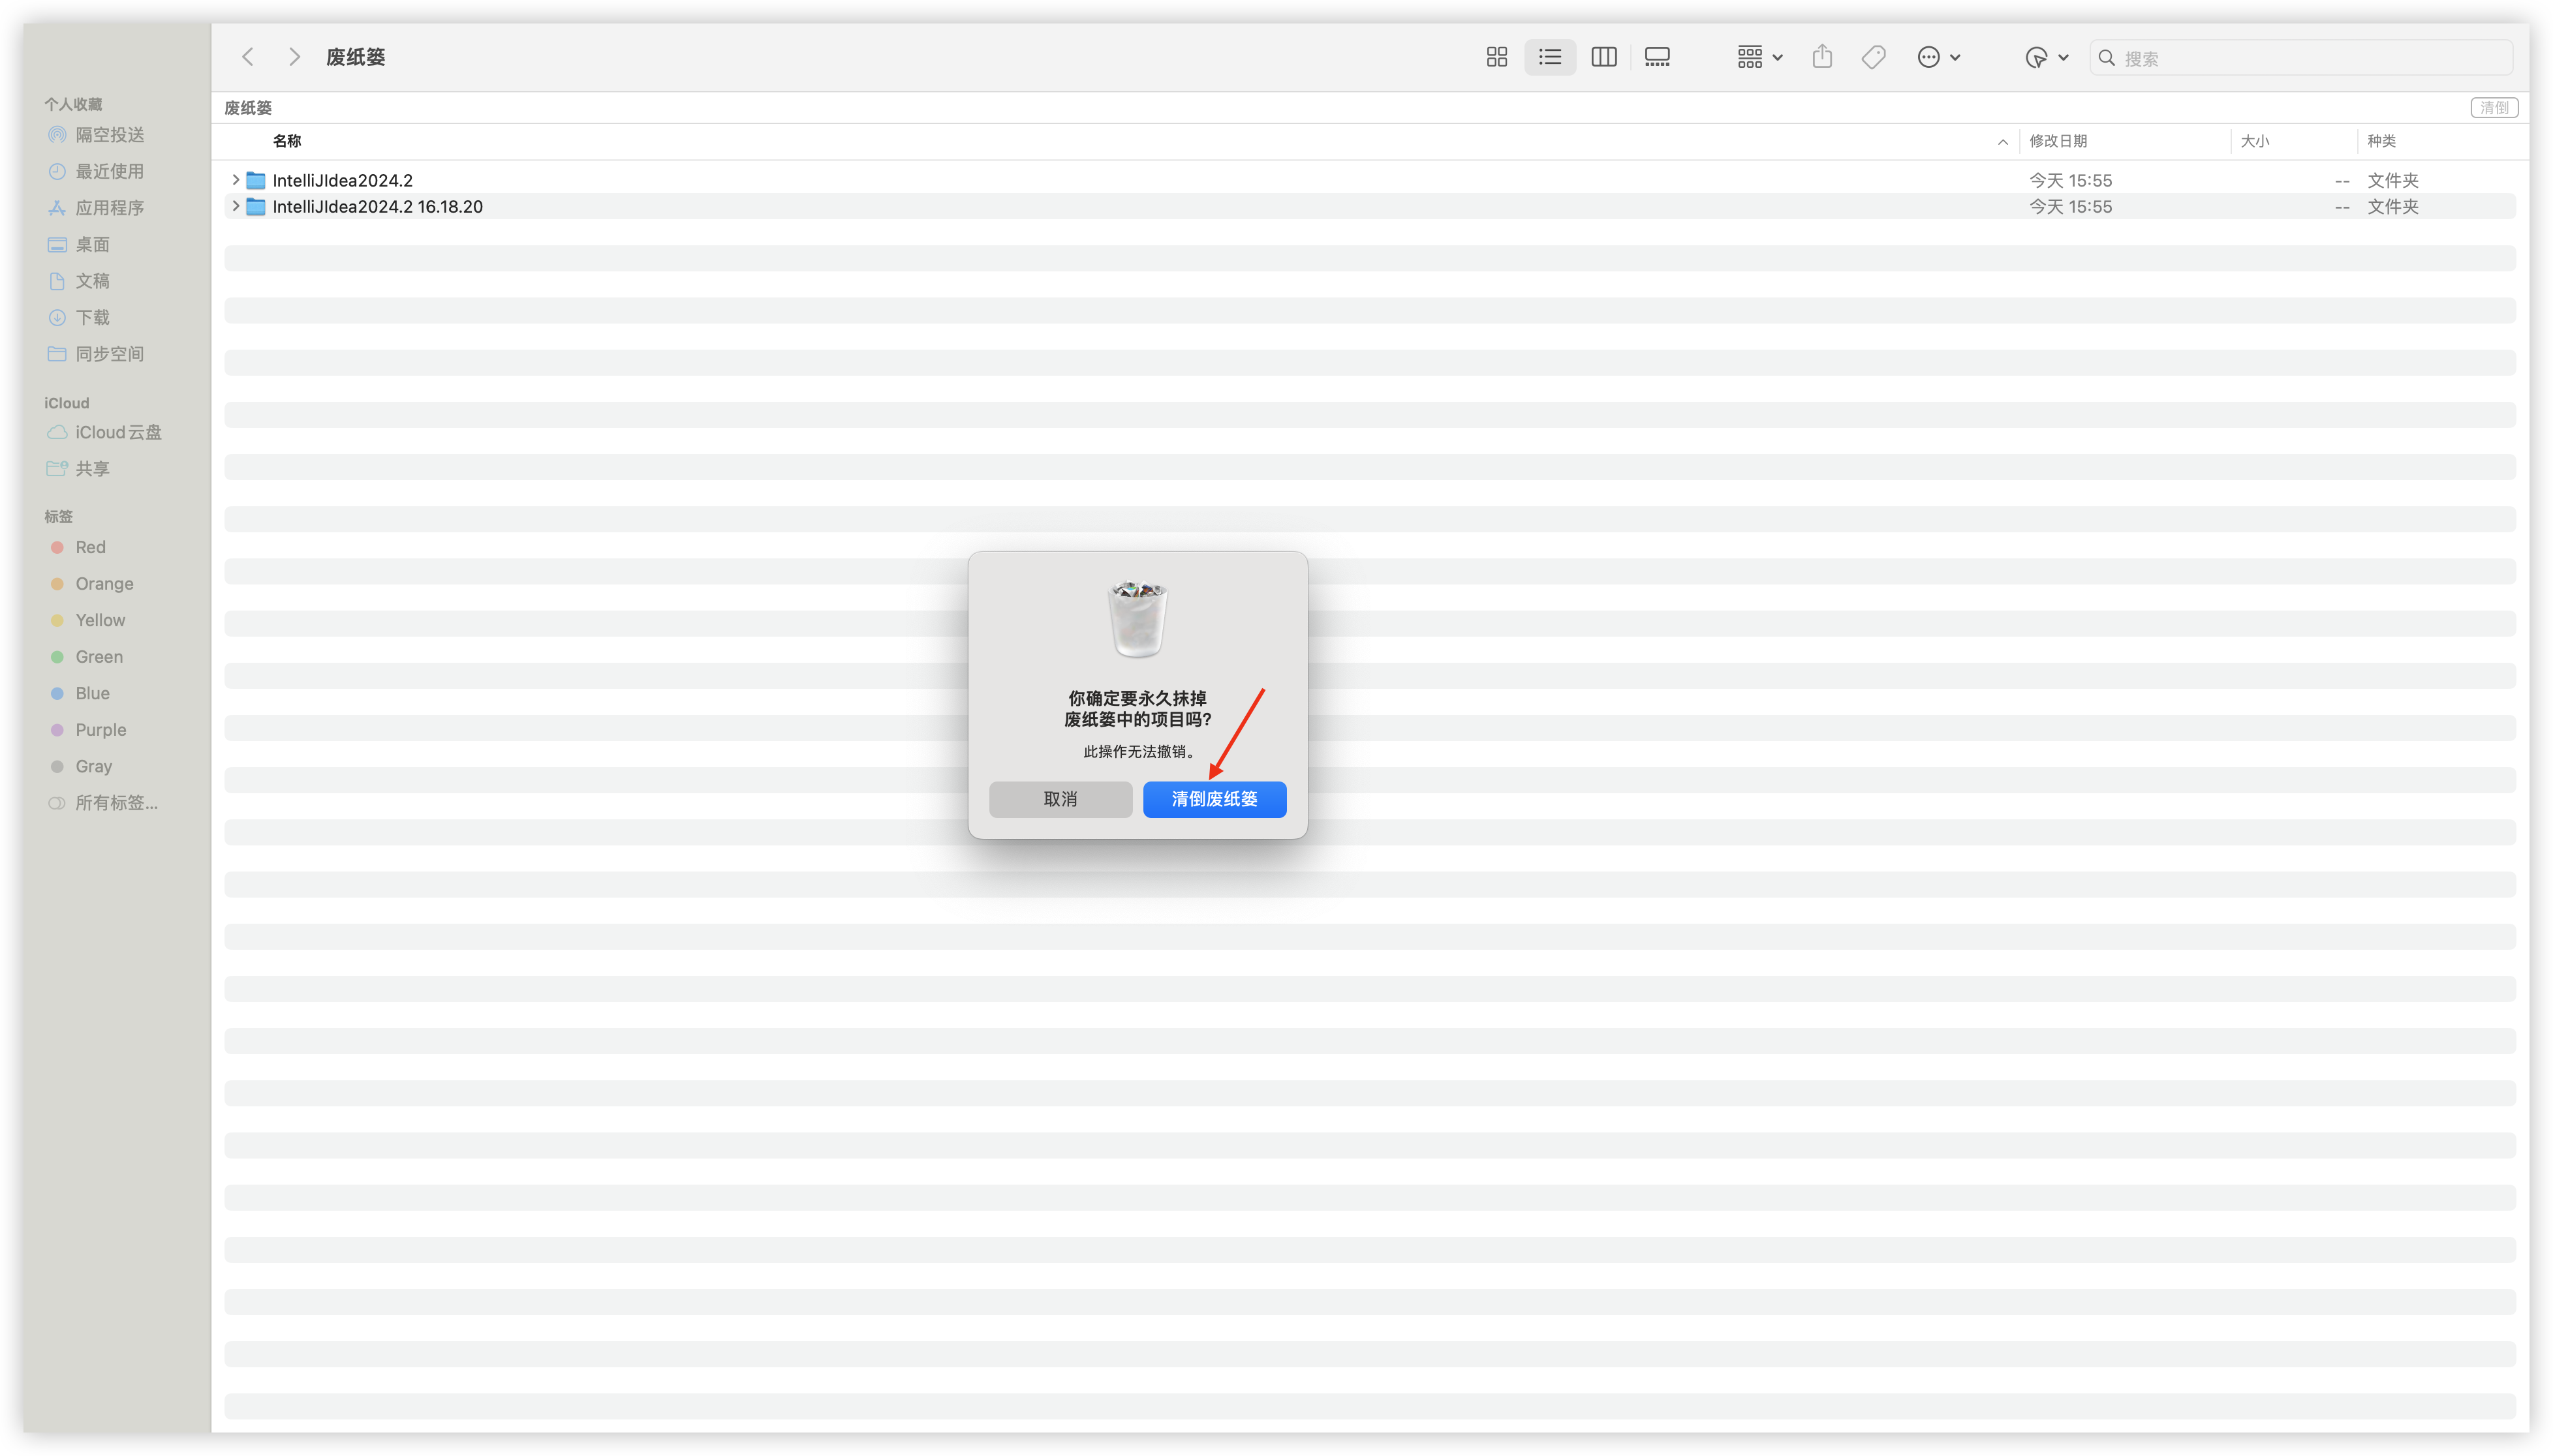Click the share icon in toolbar
Viewport: 2553px width, 1456px height.
click(1821, 57)
